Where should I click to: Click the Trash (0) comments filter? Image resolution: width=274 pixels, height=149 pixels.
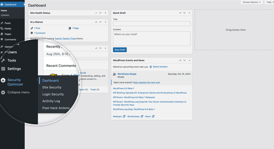[95, 90]
